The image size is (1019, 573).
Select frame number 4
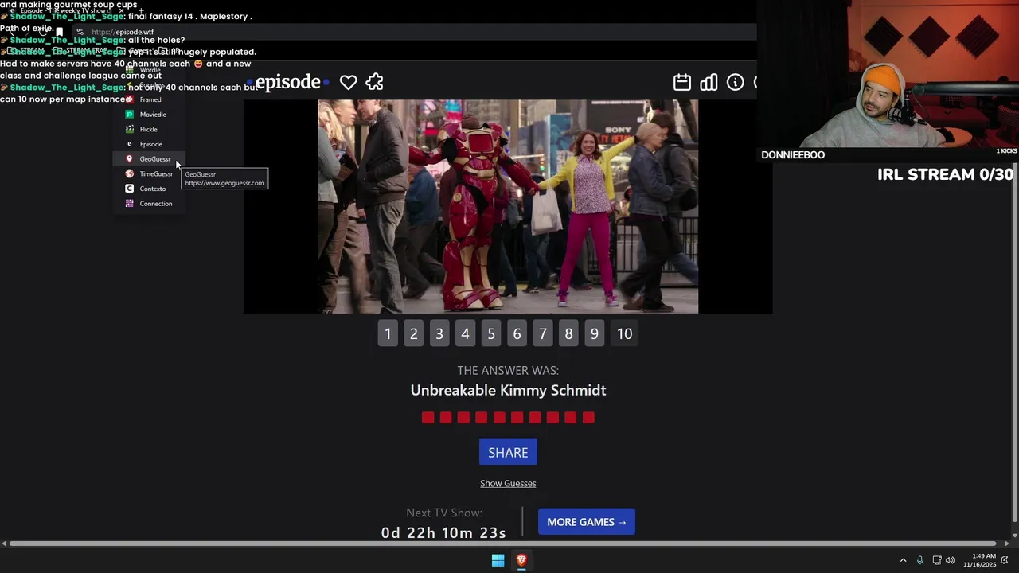(x=465, y=334)
